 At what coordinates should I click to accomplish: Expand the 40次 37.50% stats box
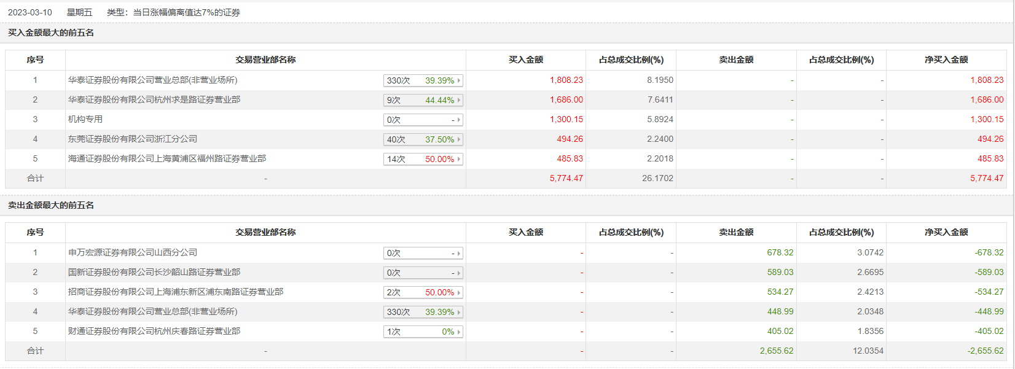[x=423, y=139]
